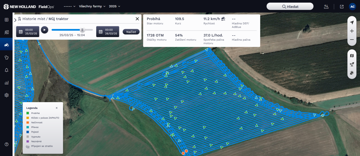Expand the side panel with chevron arrow
360x156 pixels.
[x=15, y=20]
